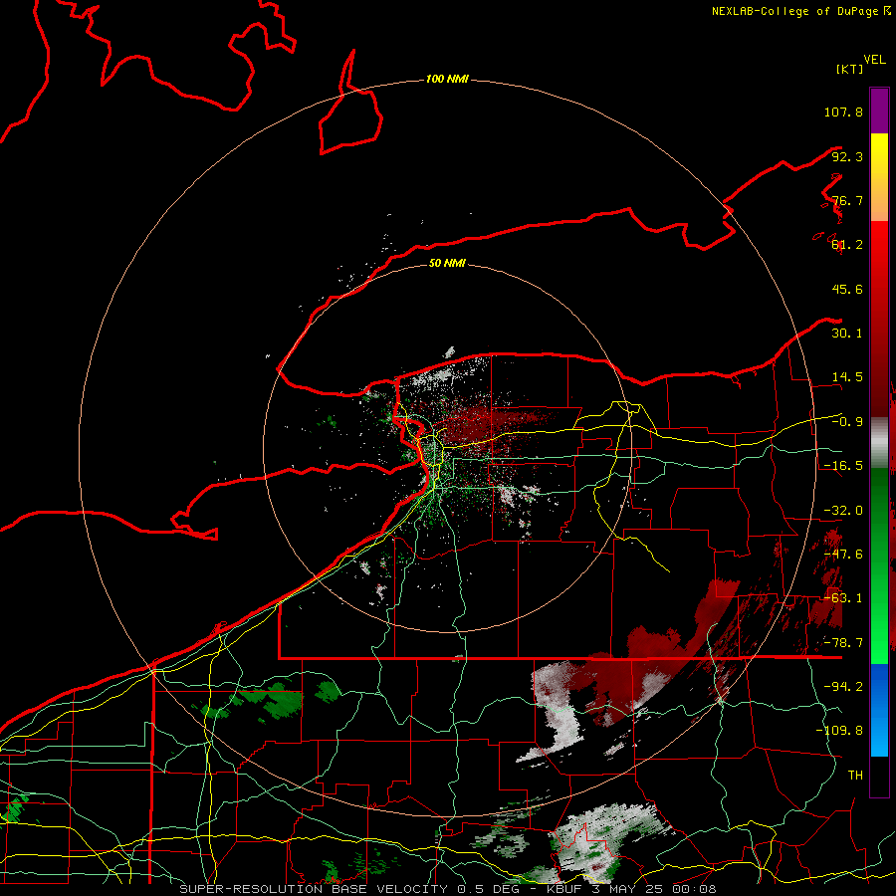Click the NEXLAB-College of DuPage credit text

point(800,11)
